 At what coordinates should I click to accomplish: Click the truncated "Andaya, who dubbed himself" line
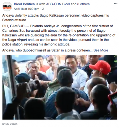point(47,50)
